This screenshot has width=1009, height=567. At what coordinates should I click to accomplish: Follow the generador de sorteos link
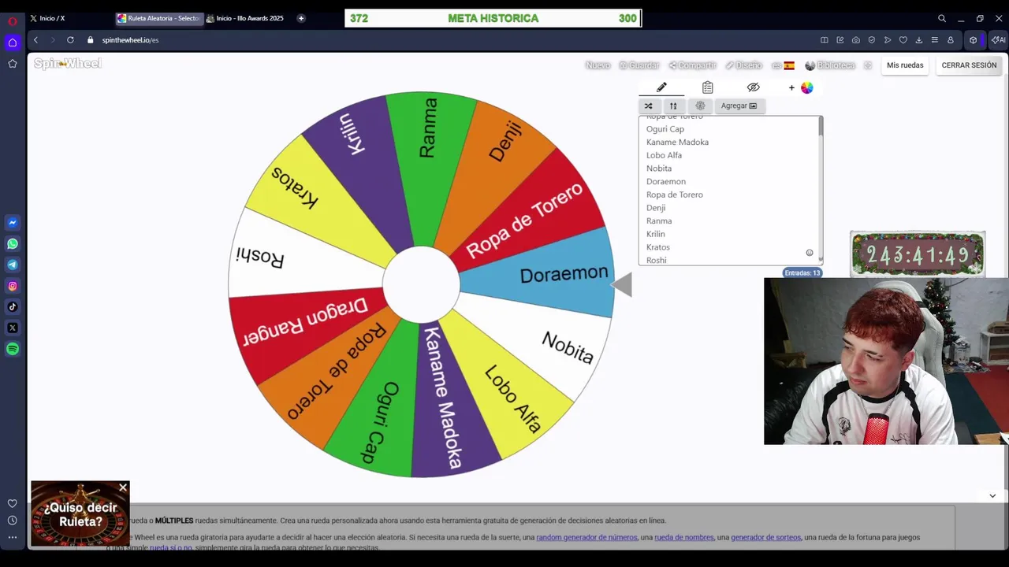pyautogui.click(x=765, y=537)
